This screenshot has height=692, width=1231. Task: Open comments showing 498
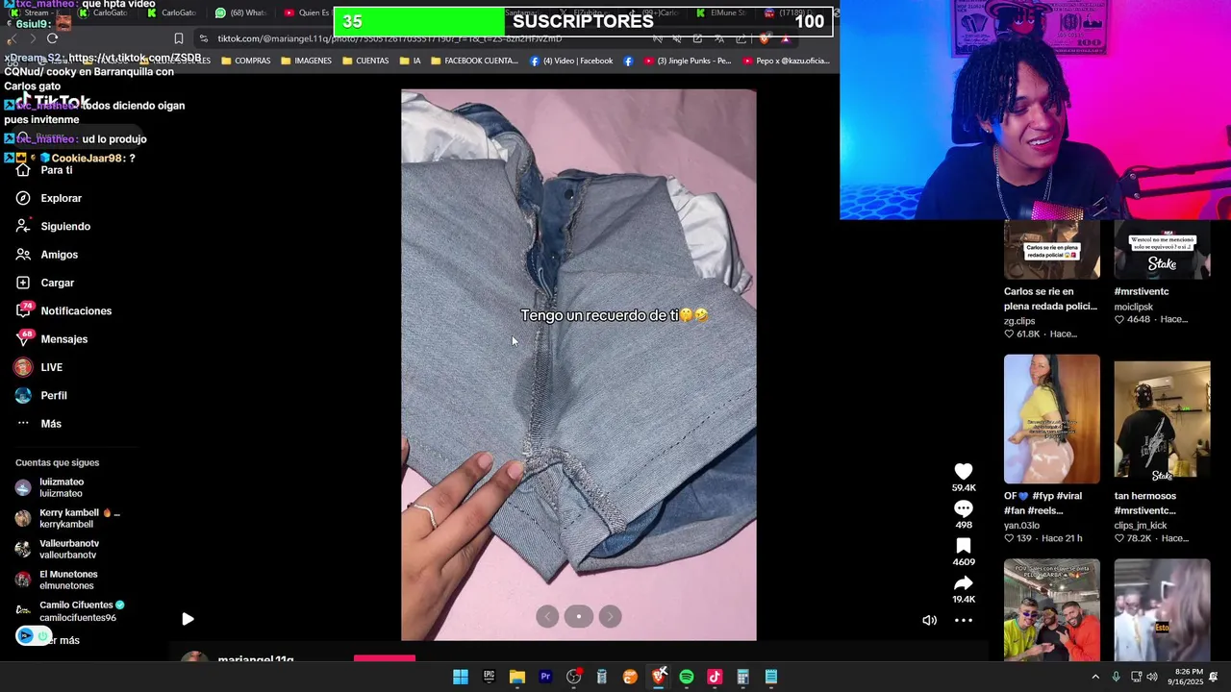[964, 508]
